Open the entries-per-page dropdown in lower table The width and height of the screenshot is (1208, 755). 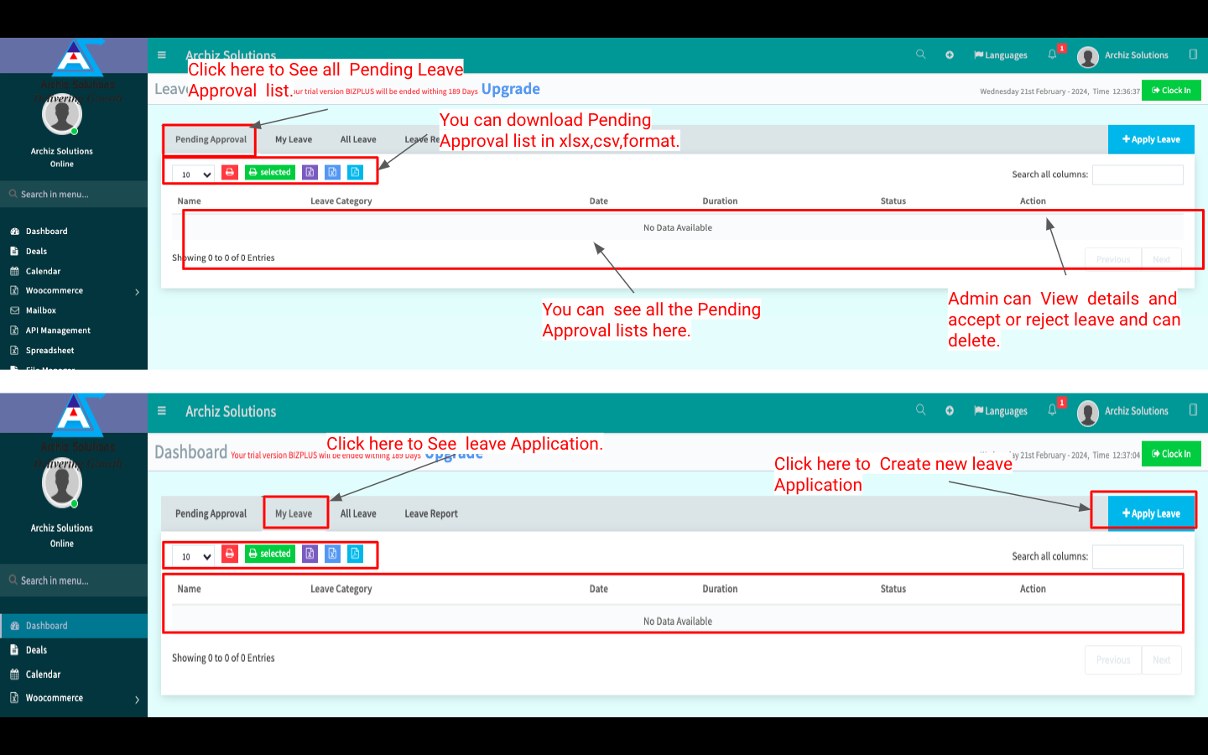pyautogui.click(x=194, y=556)
